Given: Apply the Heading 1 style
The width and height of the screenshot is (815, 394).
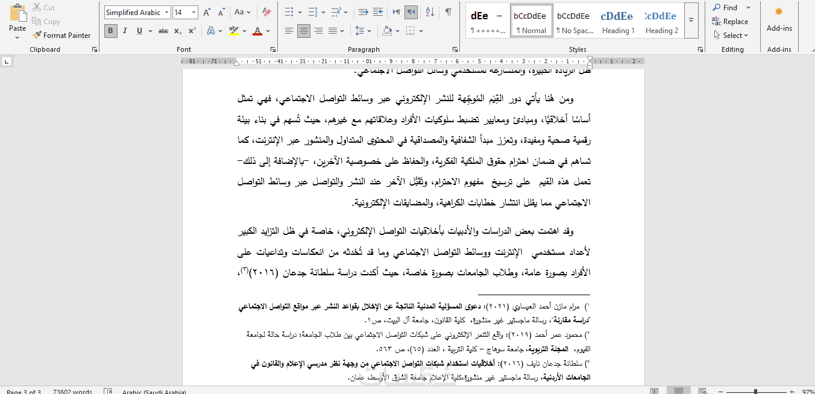Looking at the screenshot, I should 617,21.
